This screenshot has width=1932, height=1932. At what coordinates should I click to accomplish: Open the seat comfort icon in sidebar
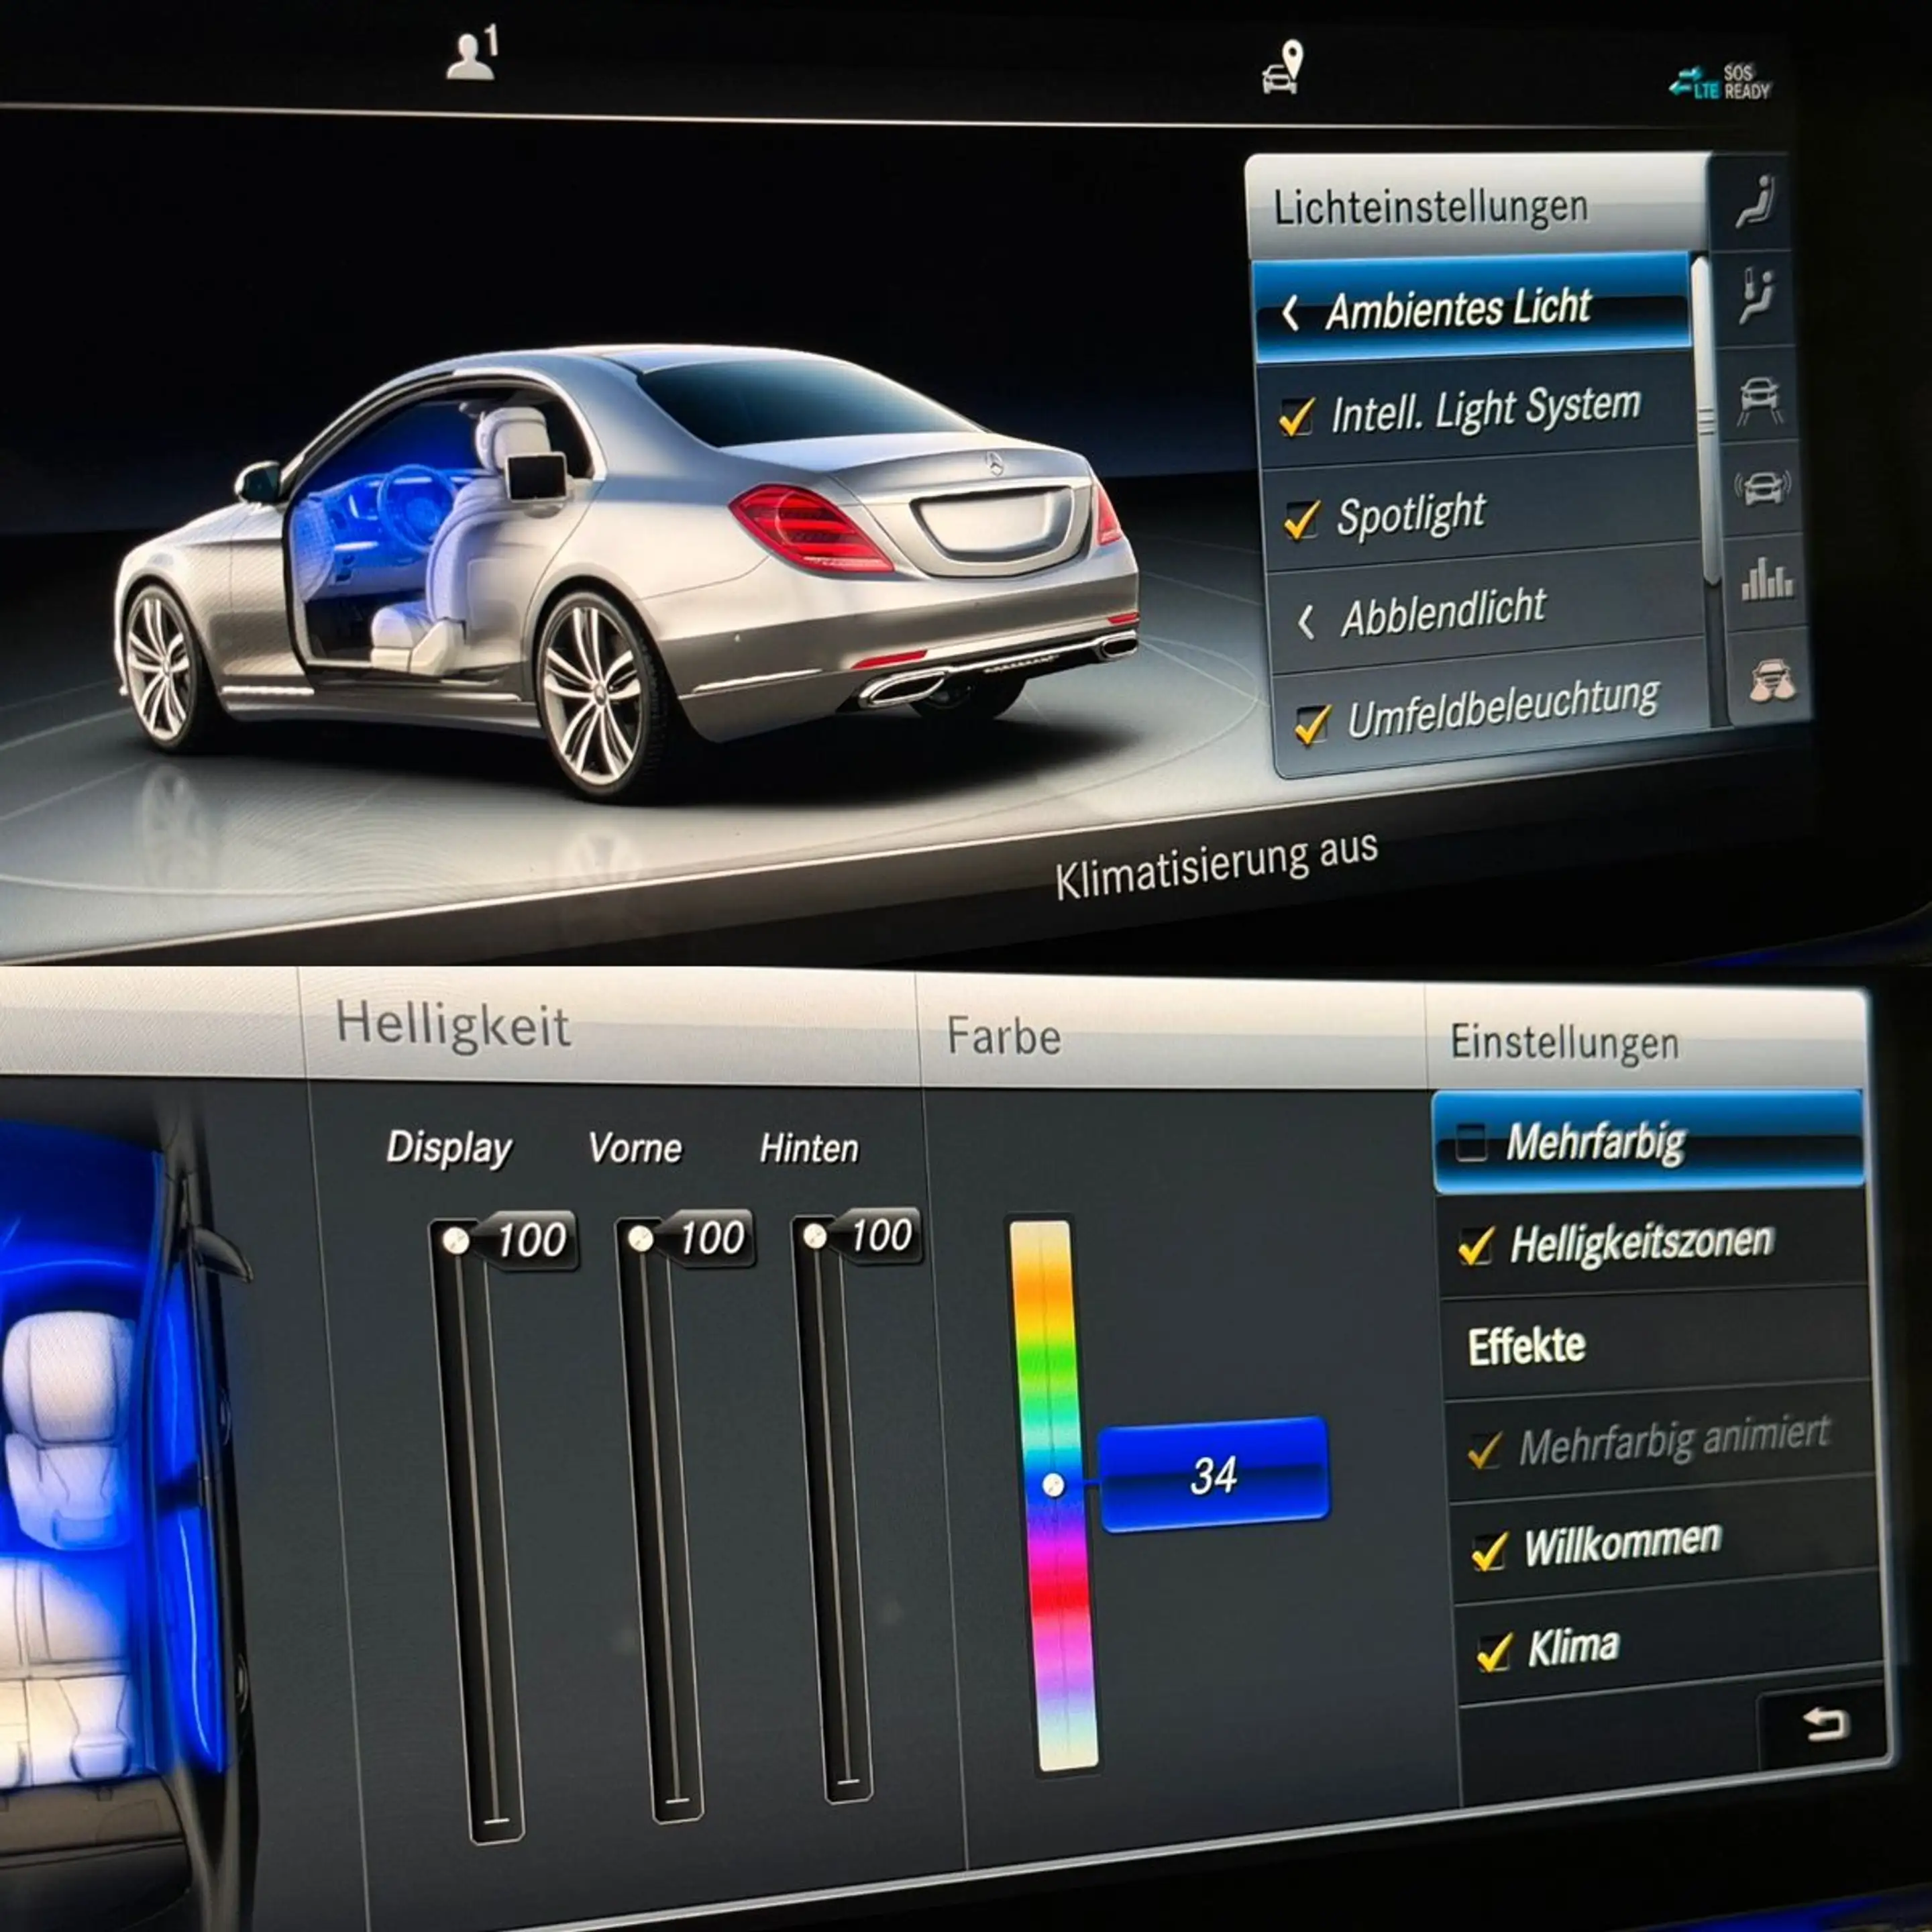pos(1755,202)
